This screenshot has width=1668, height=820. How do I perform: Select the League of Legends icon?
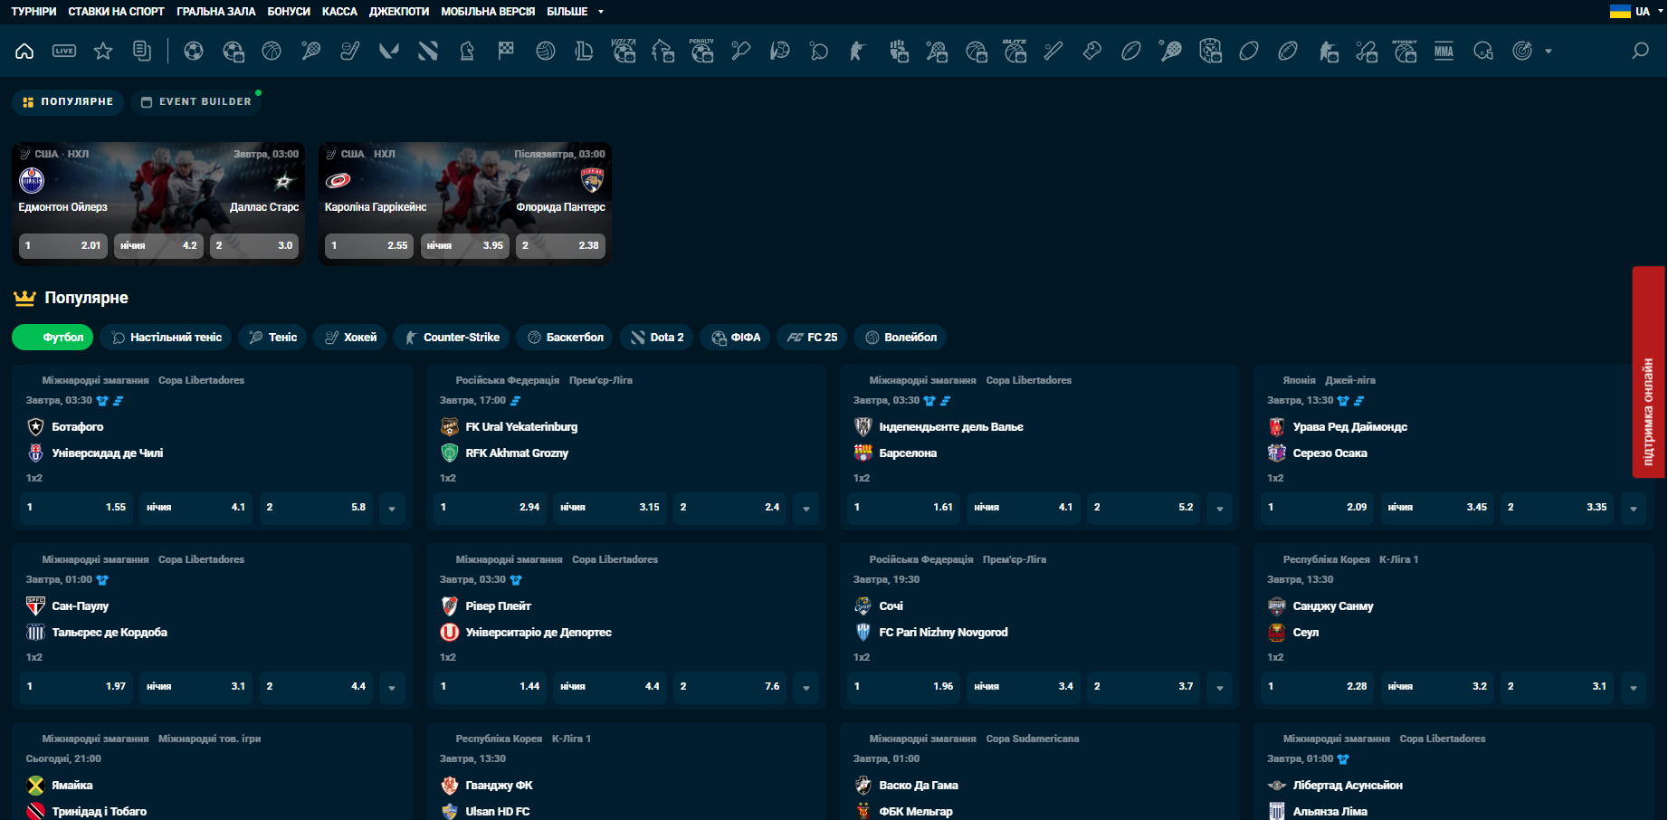tap(584, 51)
